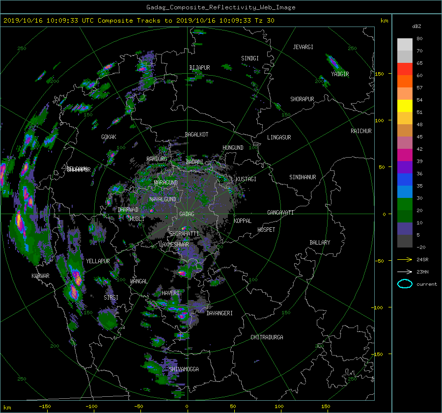
Task: Click the SHIRAHATTI city label
Action: [184, 234]
